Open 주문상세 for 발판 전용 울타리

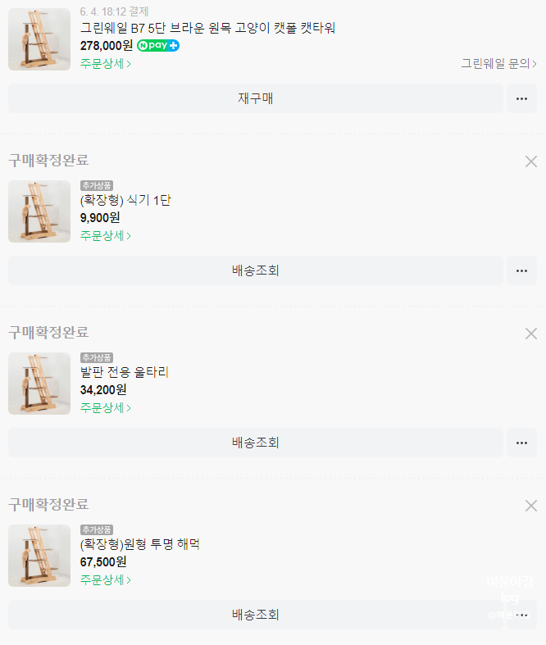[x=105, y=407]
